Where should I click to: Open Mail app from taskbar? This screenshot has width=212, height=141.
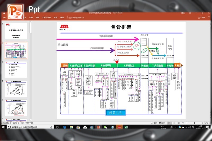(85, 127)
